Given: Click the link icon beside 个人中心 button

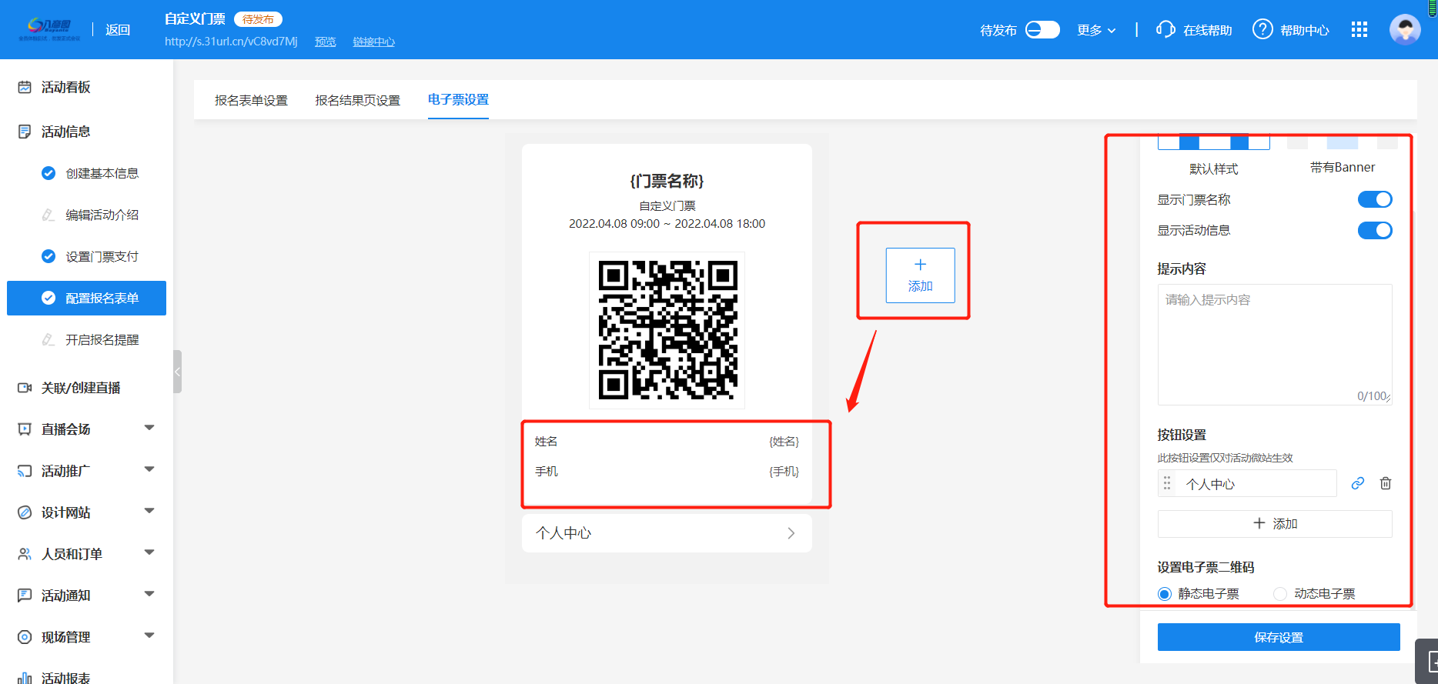Looking at the screenshot, I should [x=1358, y=483].
